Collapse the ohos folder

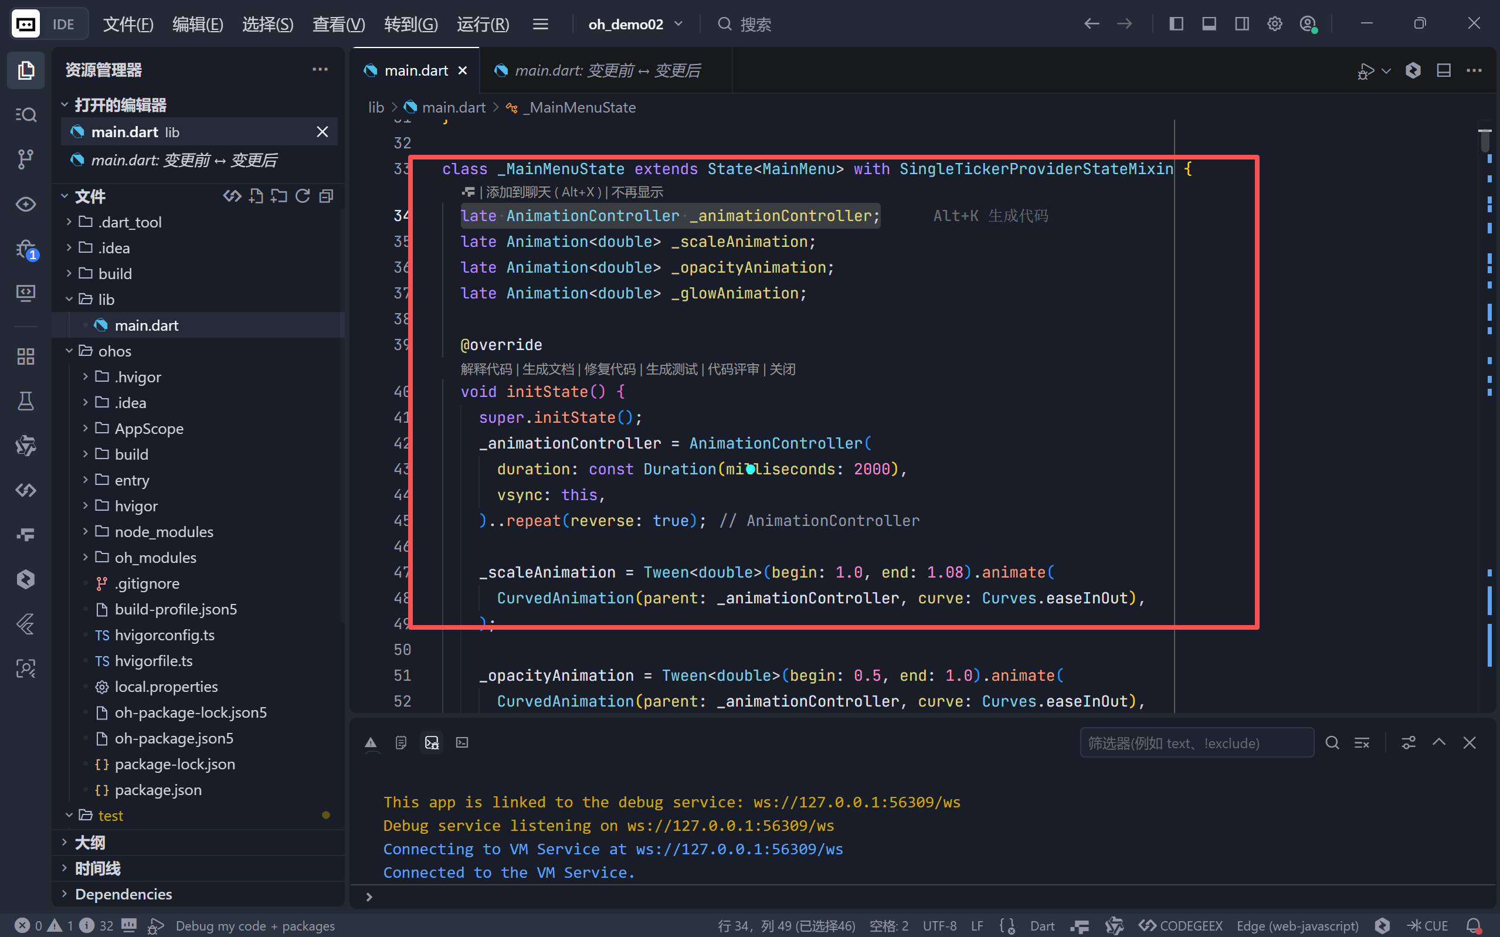click(x=114, y=351)
